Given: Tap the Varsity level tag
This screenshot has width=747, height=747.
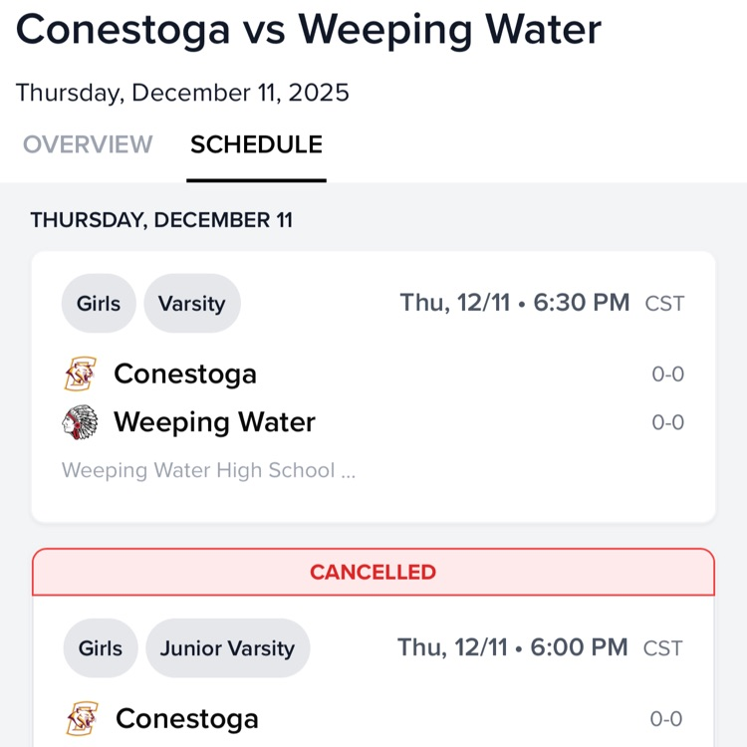Looking at the screenshot, I should pyautogui.click(x=191, y=304).
